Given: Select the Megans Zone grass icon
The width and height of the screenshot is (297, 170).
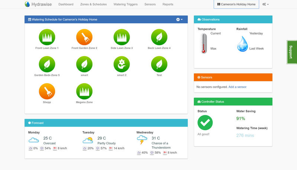Looking at the screenshot, I should [84, 91].
